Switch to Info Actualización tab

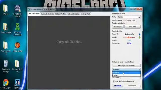pyautogui.click(x=34, y=14)
